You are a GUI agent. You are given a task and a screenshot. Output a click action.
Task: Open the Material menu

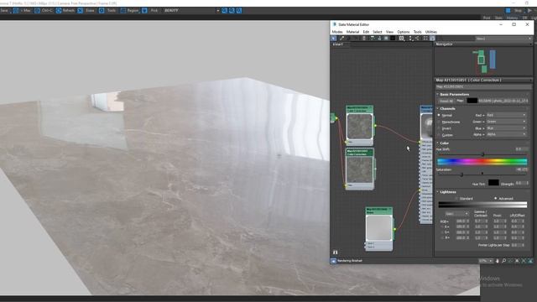pyautogui.click(x=352, y=32)
